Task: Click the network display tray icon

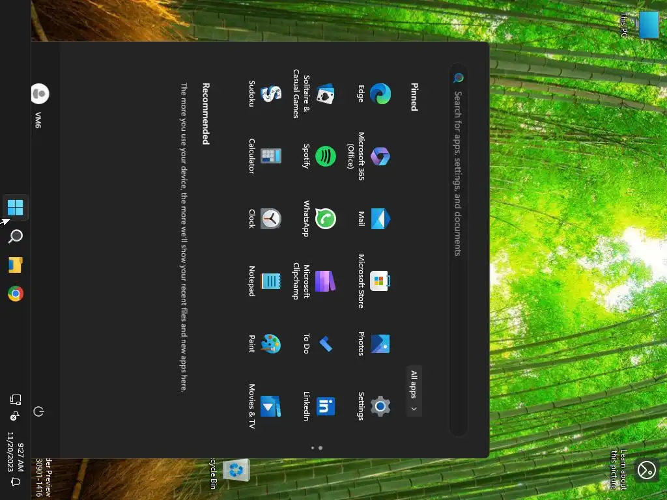Action: (16, 399)
